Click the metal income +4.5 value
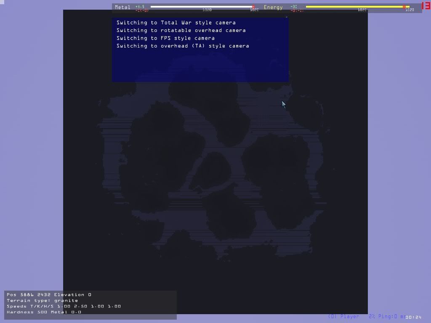The width and height of the screenshot is (431, 323). pos(140,7)
